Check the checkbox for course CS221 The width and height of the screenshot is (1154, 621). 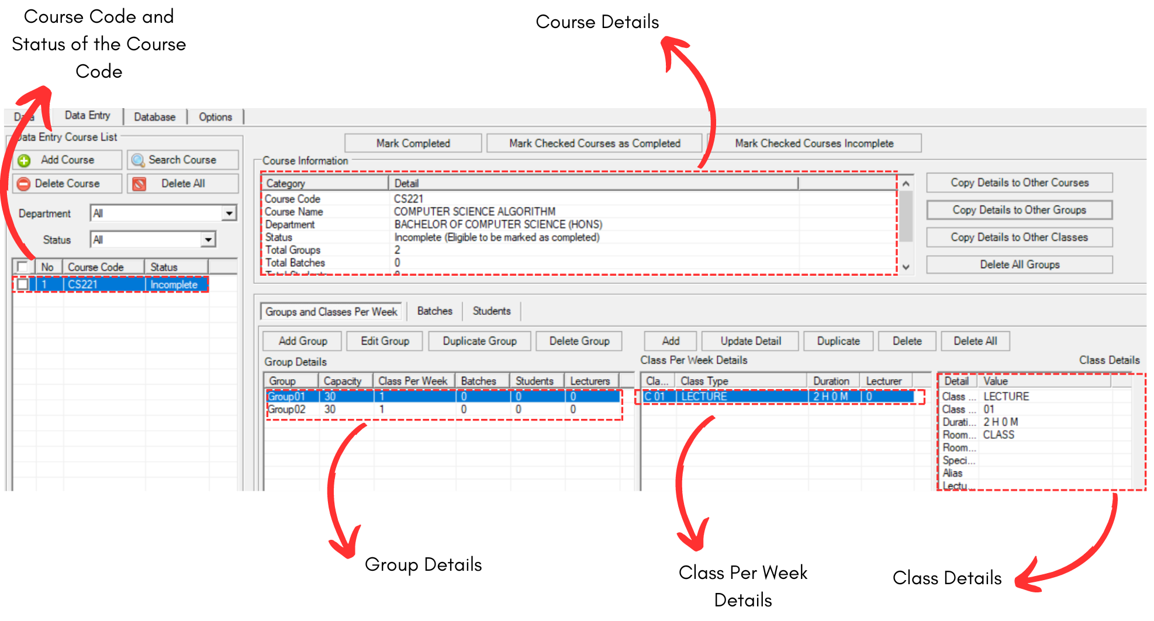[x=23, y=285]
